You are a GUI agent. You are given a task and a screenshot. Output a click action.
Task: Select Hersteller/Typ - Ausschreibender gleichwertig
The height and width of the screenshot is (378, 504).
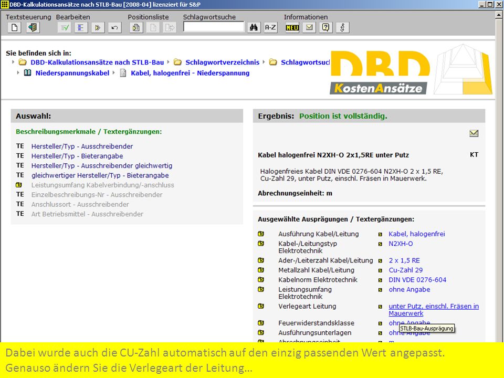pyautogui.click(x=101, y=165)
